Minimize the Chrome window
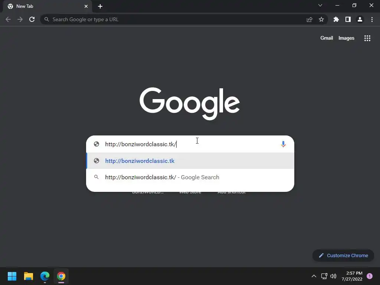This screenshot has width=380, height=285. pos(337,5)
